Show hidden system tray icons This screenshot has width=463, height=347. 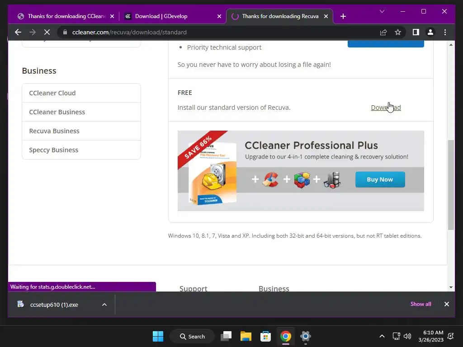click(x=382, y=336)
